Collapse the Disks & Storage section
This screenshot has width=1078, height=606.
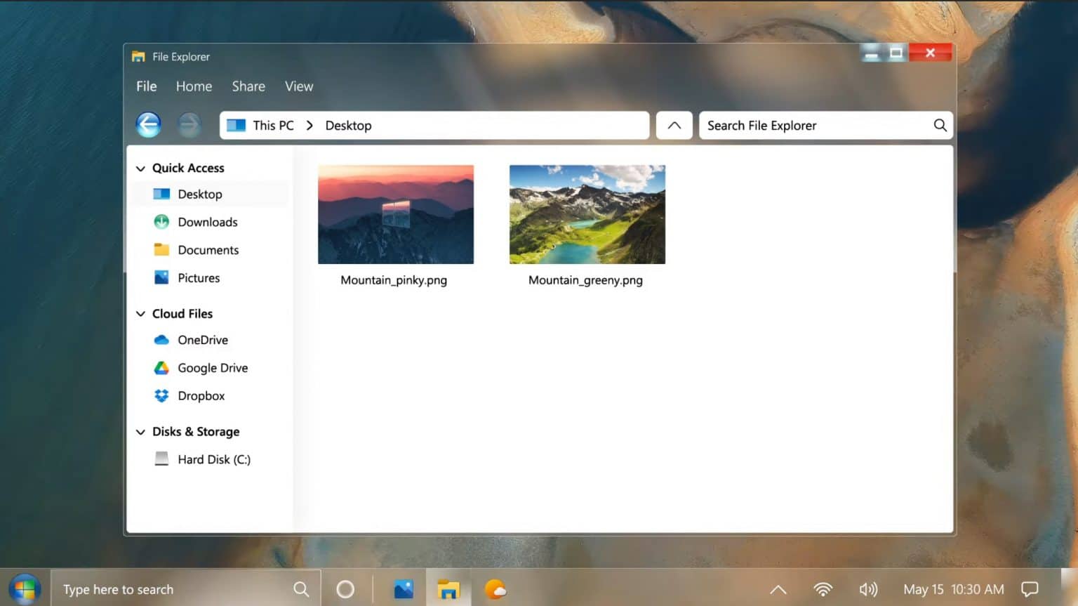140,431
